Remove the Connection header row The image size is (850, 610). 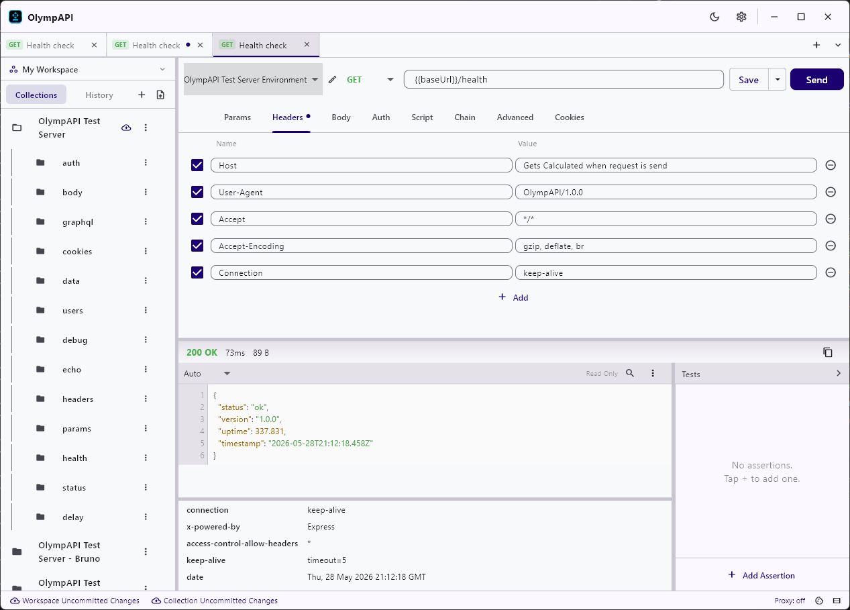831,272
